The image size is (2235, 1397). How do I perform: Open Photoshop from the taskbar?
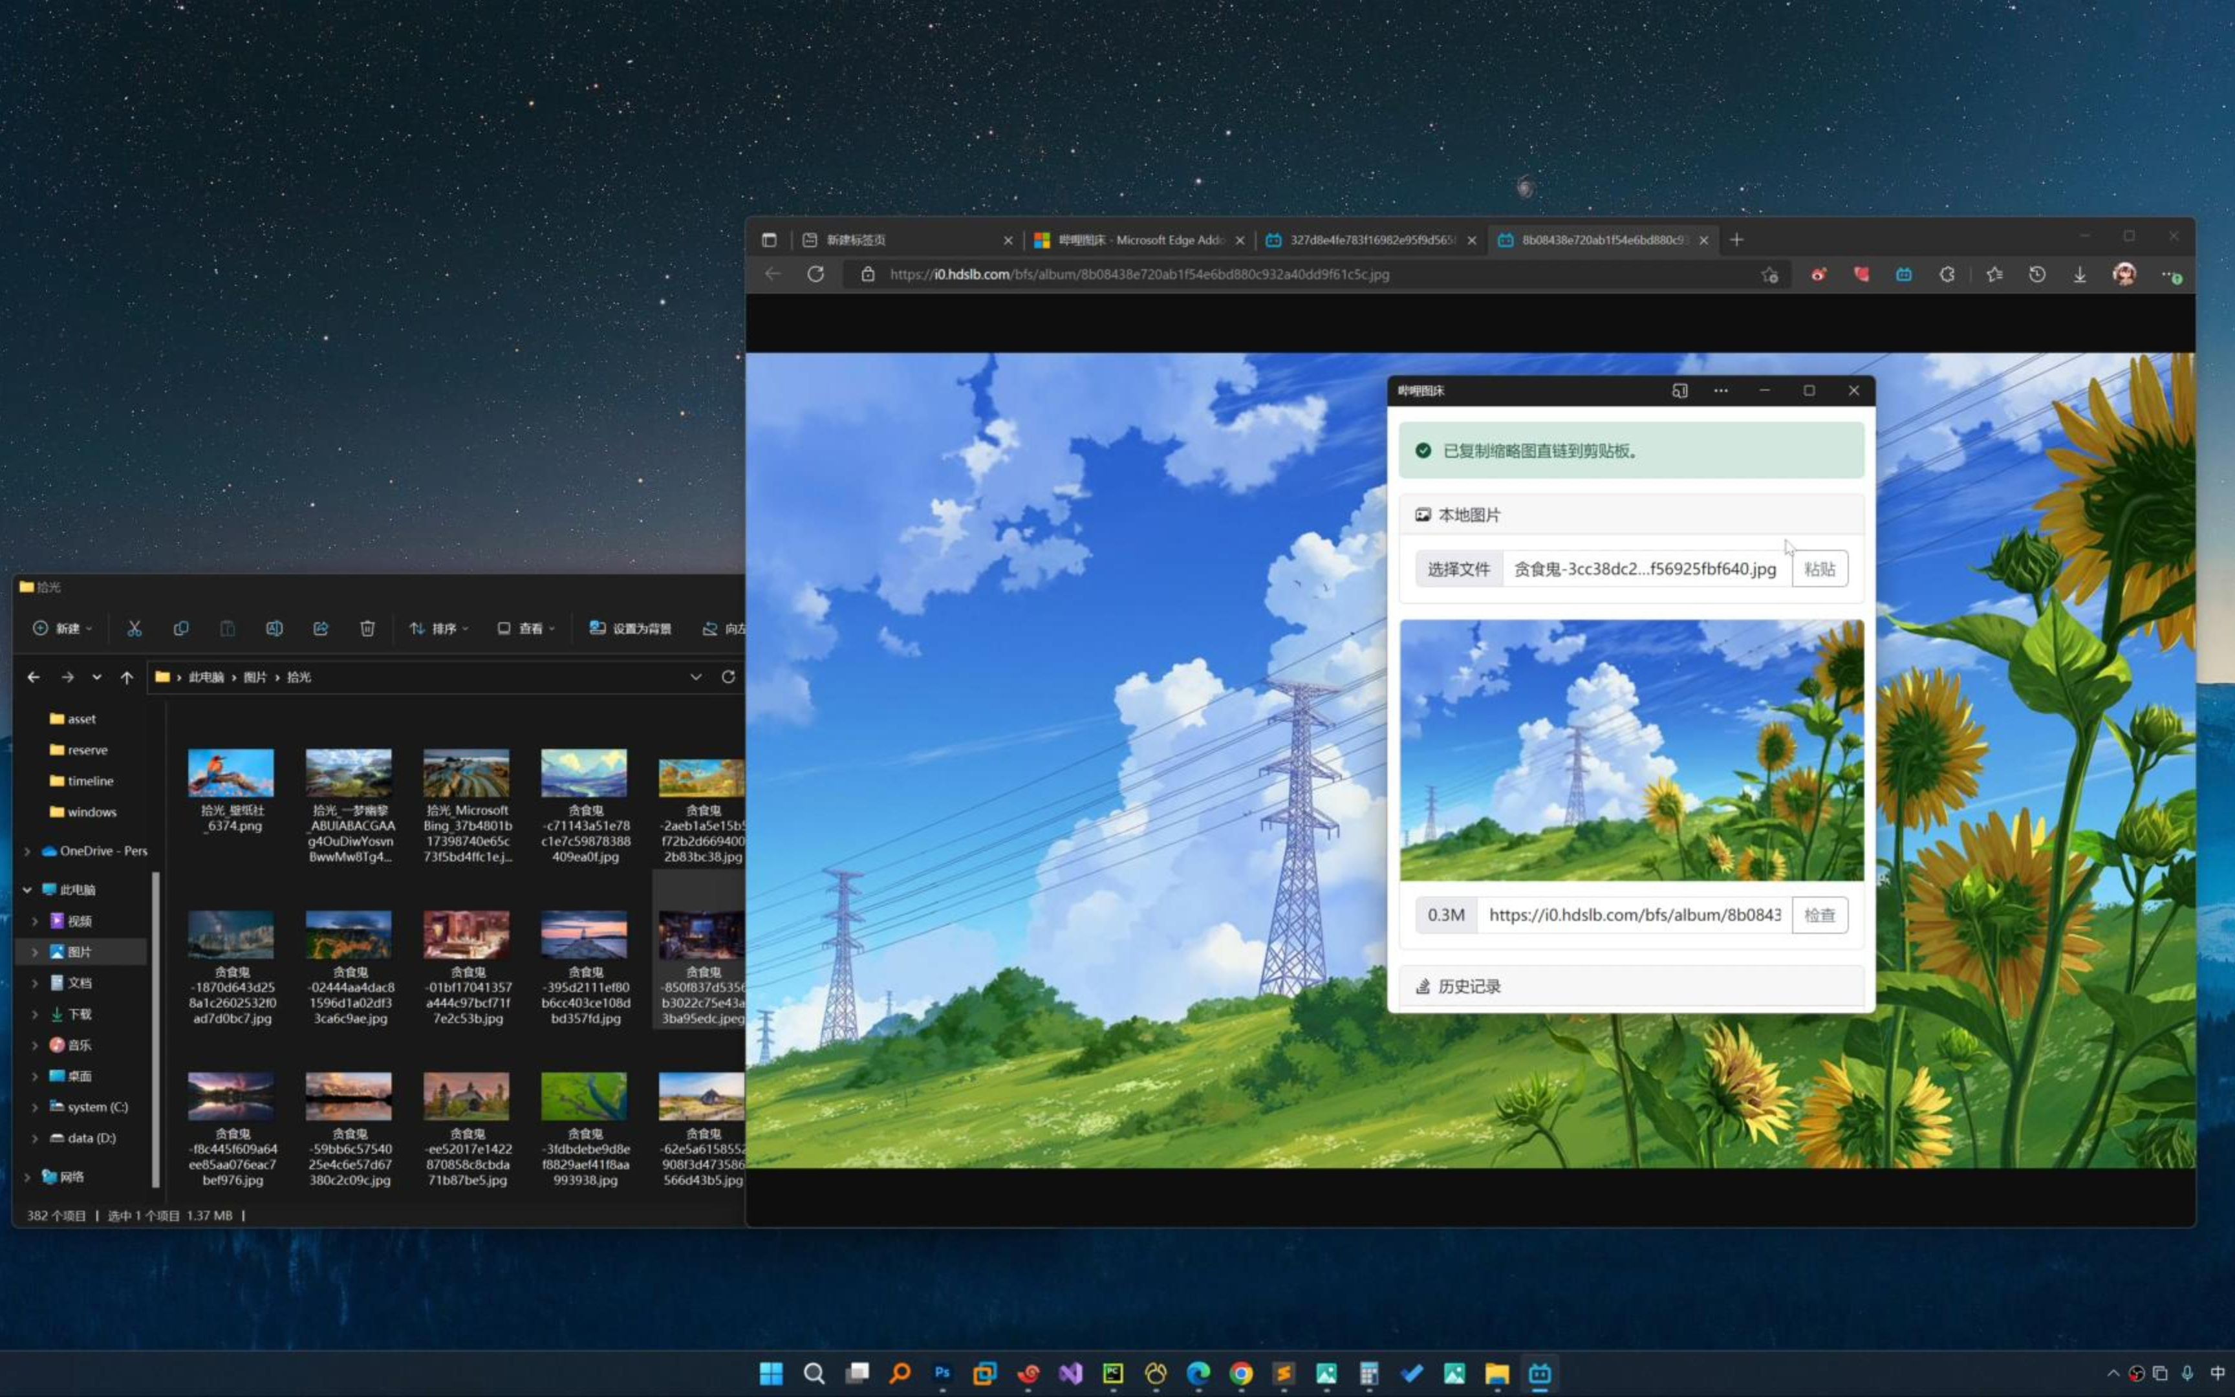[942, 1373]
